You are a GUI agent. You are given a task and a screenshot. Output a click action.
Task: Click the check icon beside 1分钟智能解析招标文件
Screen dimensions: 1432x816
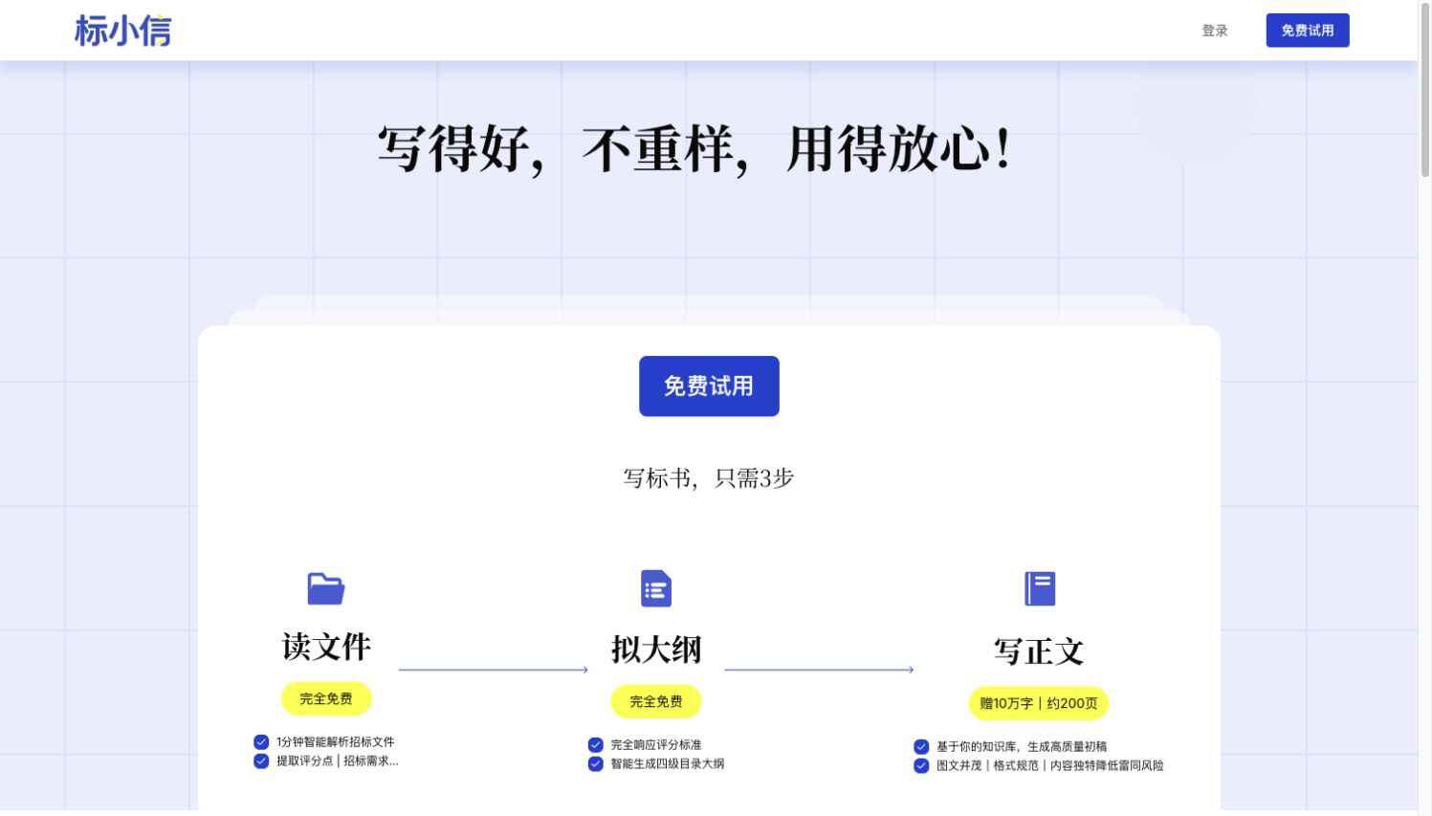pos(261,741)
